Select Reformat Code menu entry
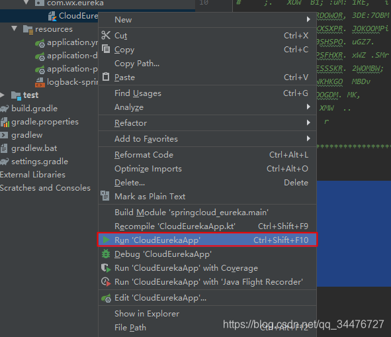This screenshot has width=391, height=337. point(208,155)
